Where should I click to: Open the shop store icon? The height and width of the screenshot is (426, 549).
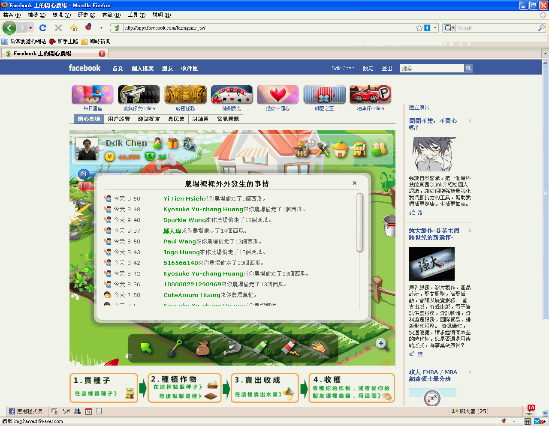point(359,149)
